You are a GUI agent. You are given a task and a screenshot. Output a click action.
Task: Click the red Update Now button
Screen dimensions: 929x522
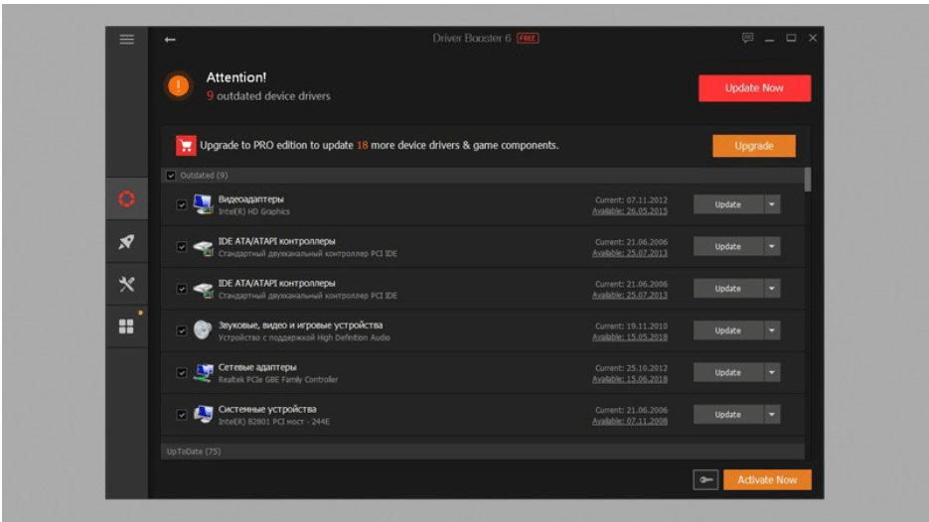(x=754, y=88)
